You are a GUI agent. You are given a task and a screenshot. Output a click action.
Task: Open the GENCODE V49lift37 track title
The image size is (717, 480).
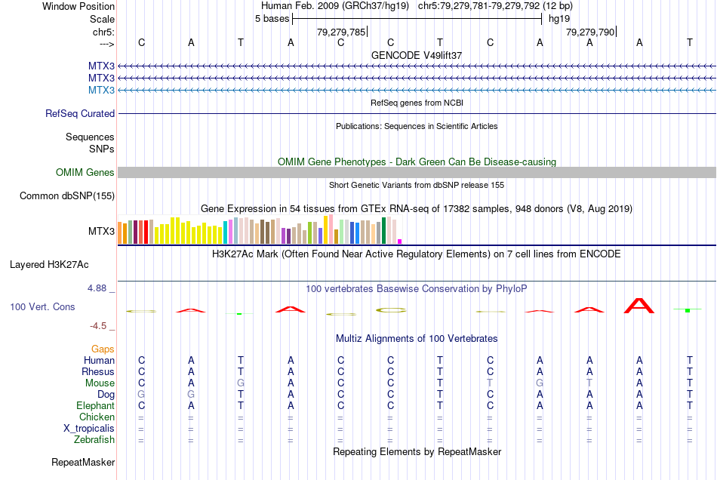click(x=417, y=55)
